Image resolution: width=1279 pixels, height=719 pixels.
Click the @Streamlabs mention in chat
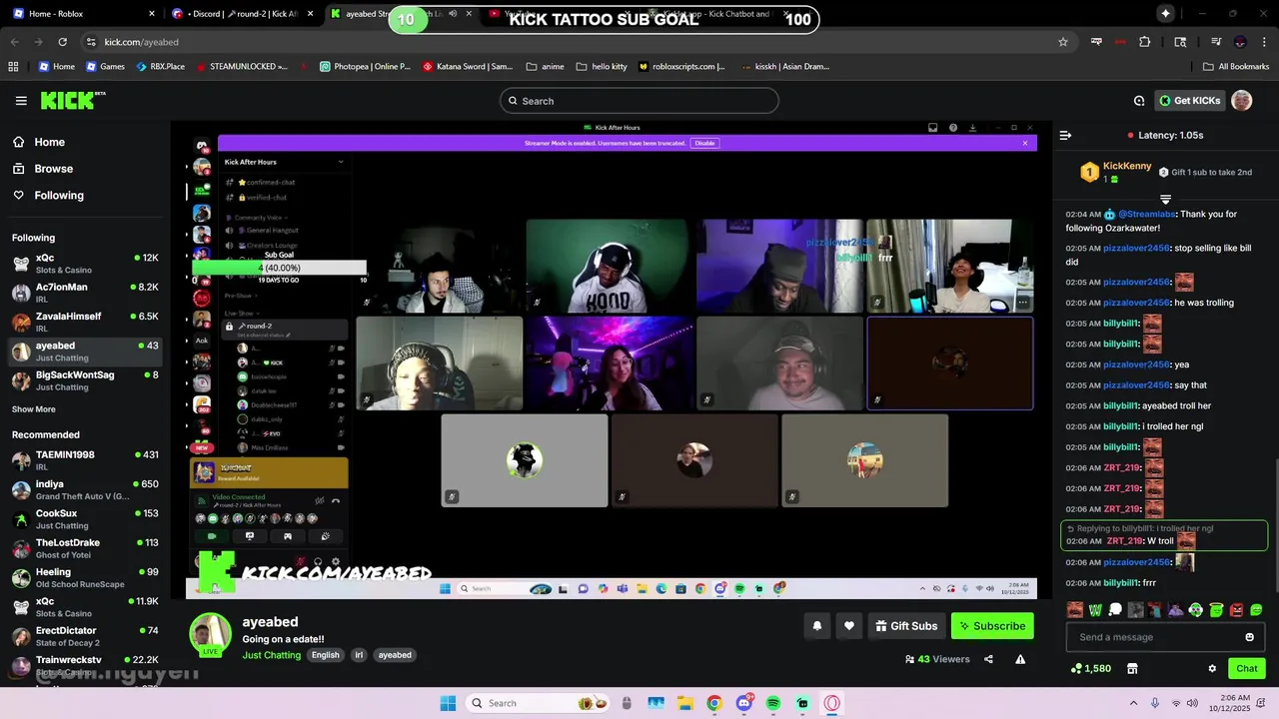tap(1146, 214)
